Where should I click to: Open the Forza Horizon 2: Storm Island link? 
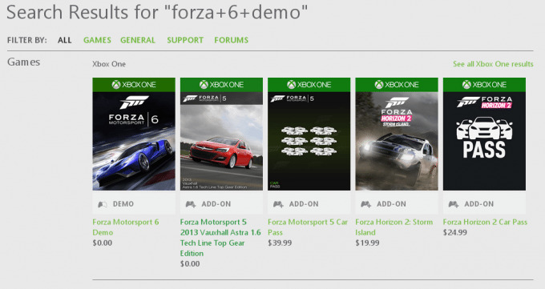click(394, 227)
